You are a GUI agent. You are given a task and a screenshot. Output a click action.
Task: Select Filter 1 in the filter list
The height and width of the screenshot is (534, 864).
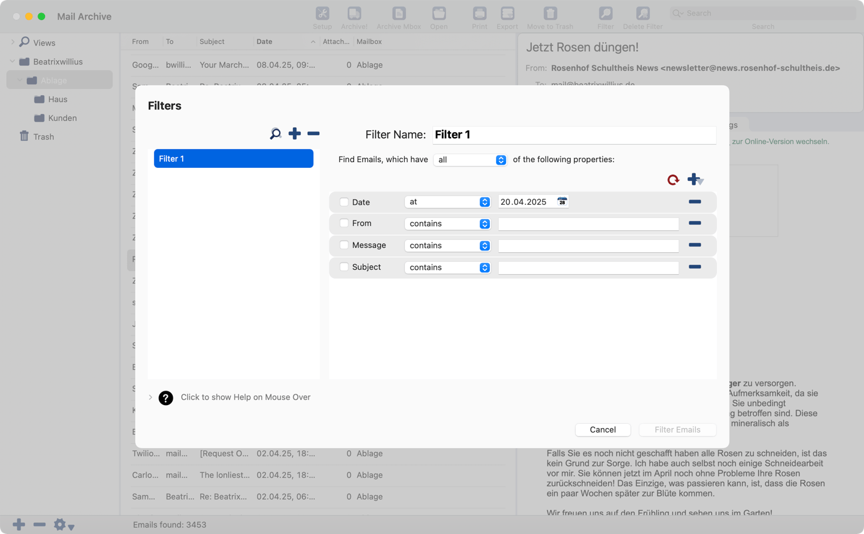[x=233, y=158]
